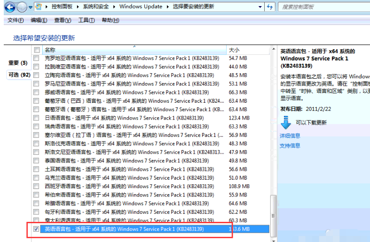
Task: Switch to 可选 (92) updates tab
Action: coord(19,75)
